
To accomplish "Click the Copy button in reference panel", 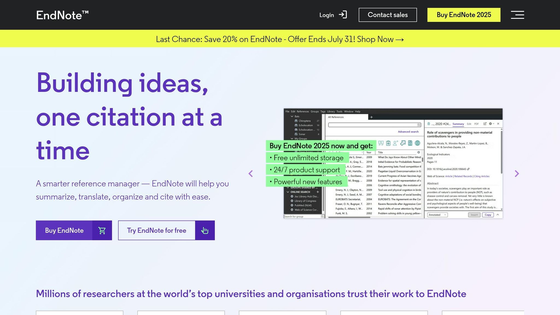I will pos(488,215).
